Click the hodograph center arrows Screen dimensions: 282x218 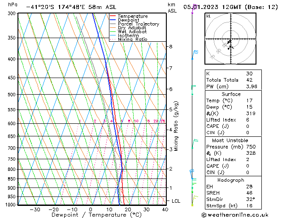point(230,45)
